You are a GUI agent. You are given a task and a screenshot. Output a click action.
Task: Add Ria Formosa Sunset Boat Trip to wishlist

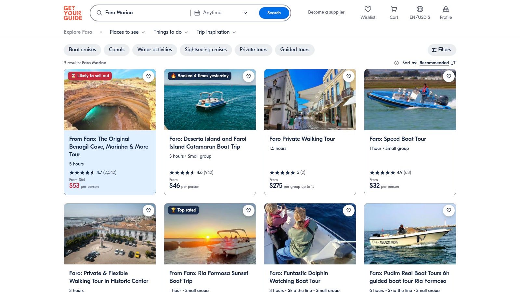point(249,210)
